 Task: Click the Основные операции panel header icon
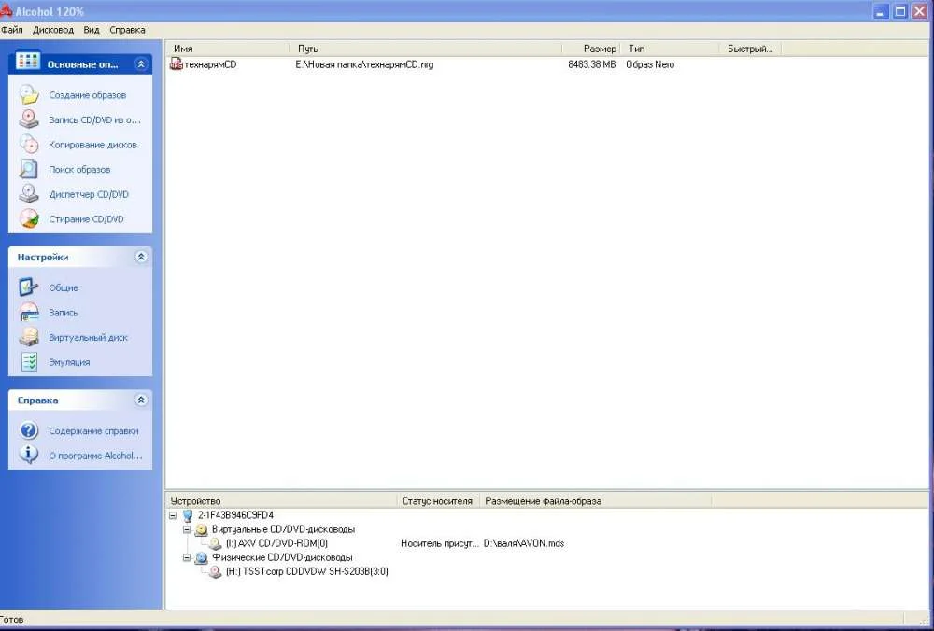27,62
